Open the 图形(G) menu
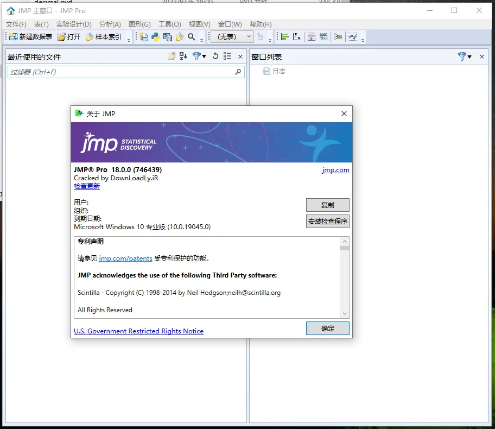 tap(139, 24)
